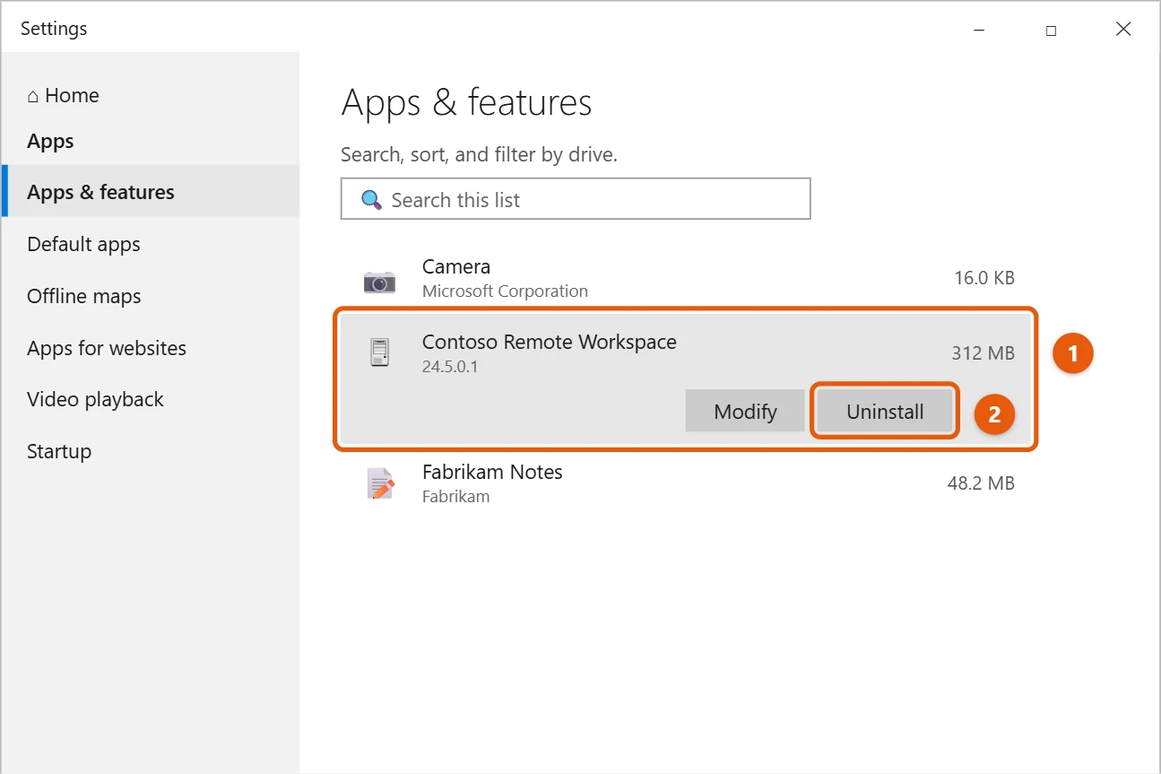
Task: Click the Fabrikam Notes app icon
Action: pyautogui.click(x=380, y=483)
